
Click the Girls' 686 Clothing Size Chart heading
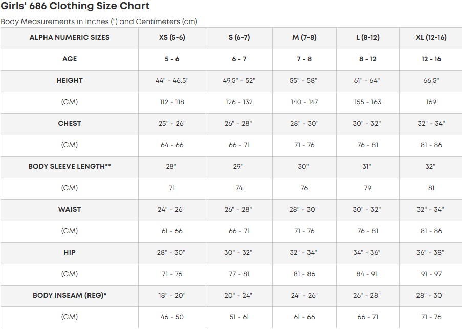click(75, 6)
